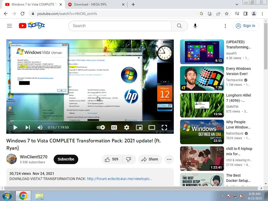Image resolution: width=268 pixels, height=201 pixels.
Task: Open muted volume tray icon
Action: point(242,196)
